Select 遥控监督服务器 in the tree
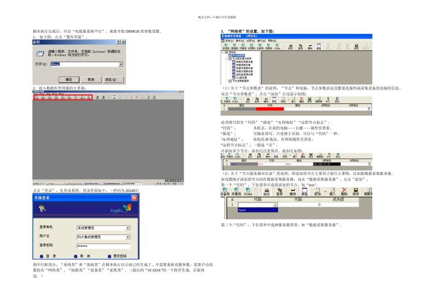 point(244,74)
